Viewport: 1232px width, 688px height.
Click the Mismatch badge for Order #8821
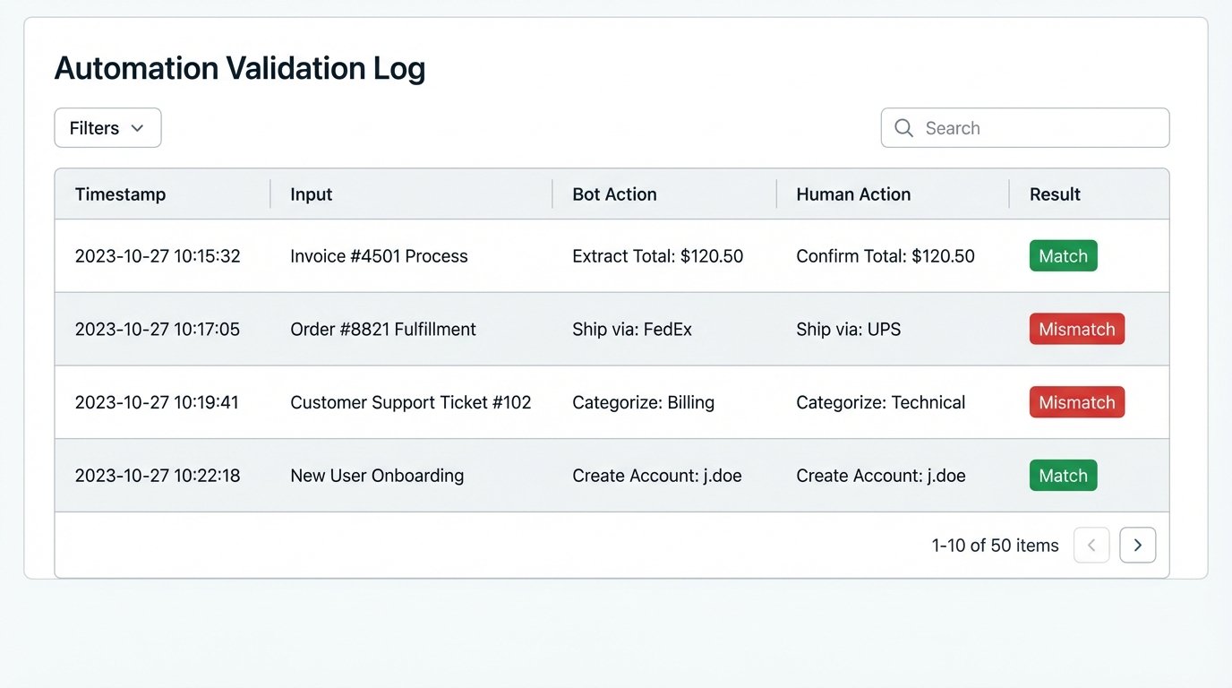pos(1077,329)
